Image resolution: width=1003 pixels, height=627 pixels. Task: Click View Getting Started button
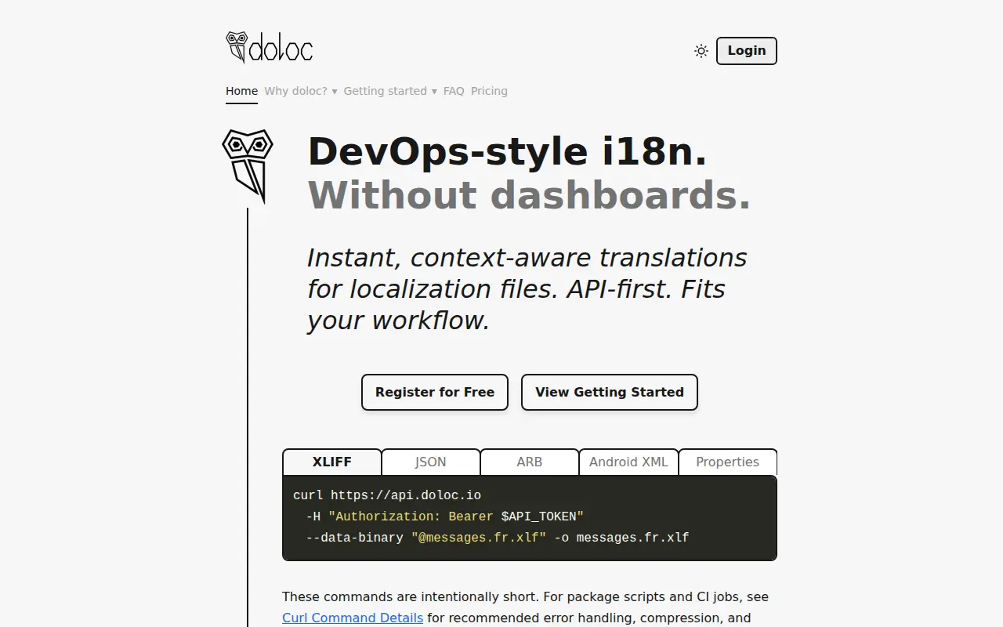click(610, 392)
